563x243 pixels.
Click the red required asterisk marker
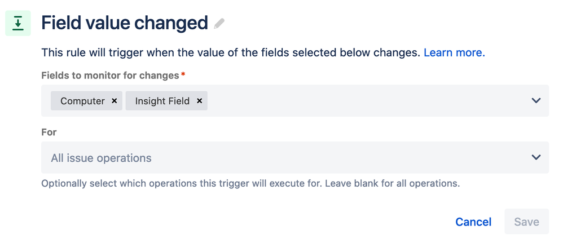[183, 74]
